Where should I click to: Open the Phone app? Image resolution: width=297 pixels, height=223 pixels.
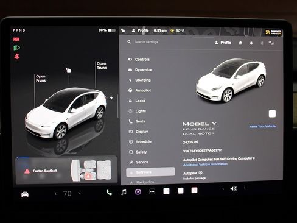coord(109,193)
